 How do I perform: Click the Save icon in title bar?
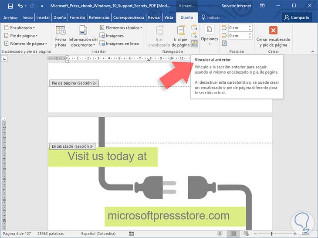pos(10,6)
